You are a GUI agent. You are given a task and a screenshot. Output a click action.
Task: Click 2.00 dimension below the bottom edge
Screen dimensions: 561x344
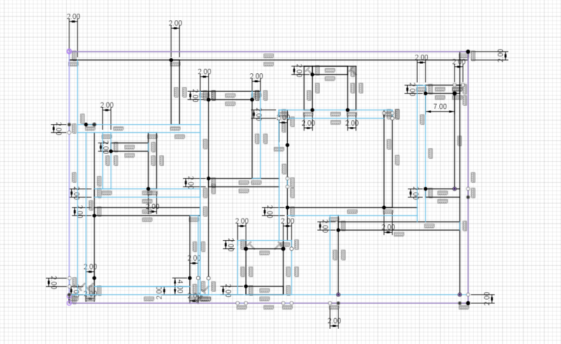(334, 320)
